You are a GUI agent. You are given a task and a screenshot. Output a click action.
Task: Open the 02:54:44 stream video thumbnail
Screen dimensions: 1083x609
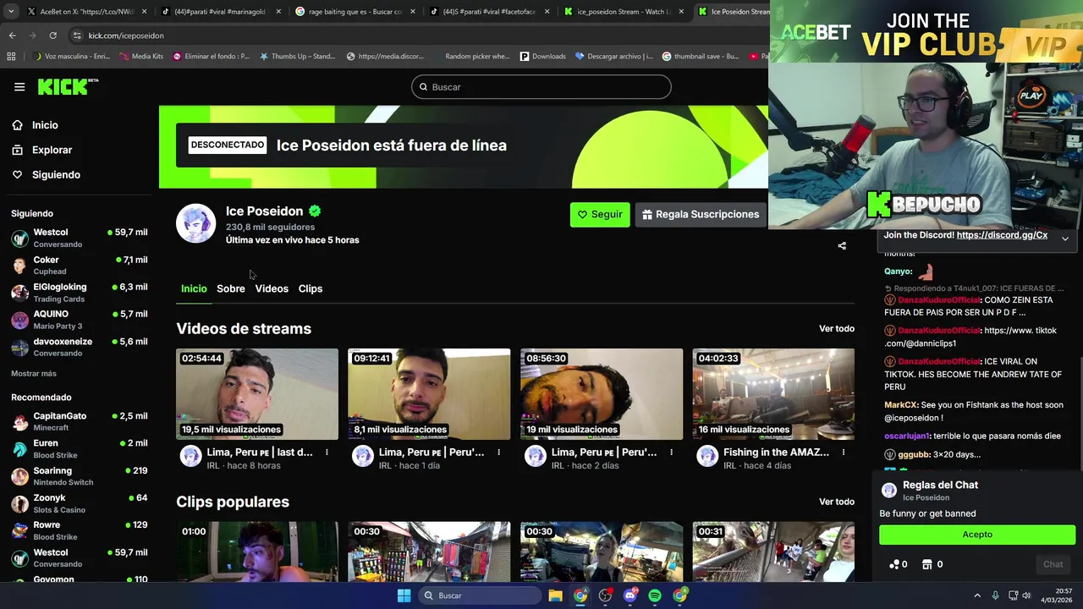click(x=257, y=394)
